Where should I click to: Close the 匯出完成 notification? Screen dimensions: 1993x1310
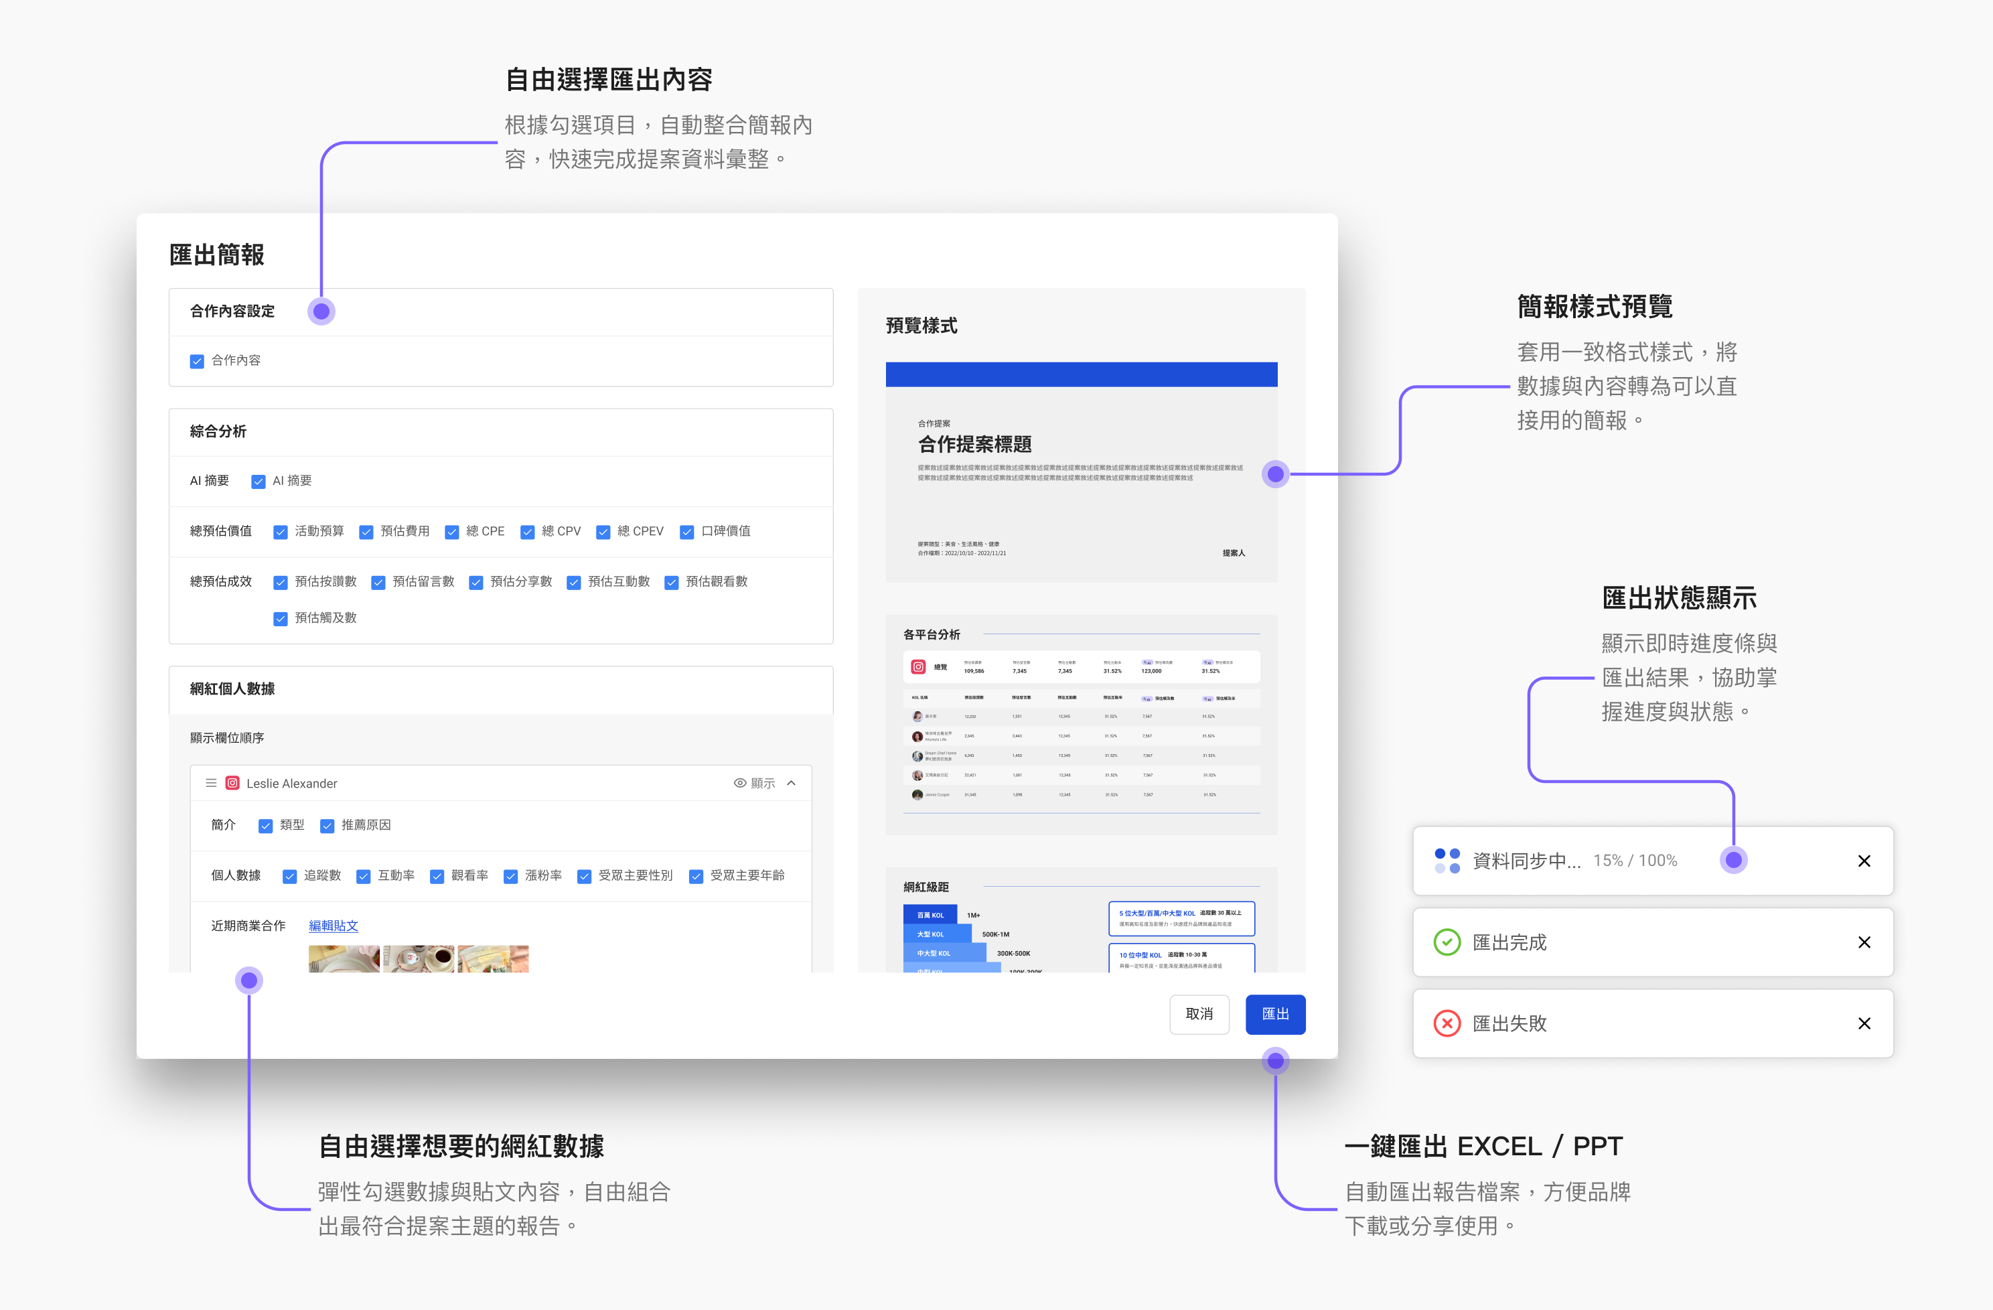[1864, 942]
